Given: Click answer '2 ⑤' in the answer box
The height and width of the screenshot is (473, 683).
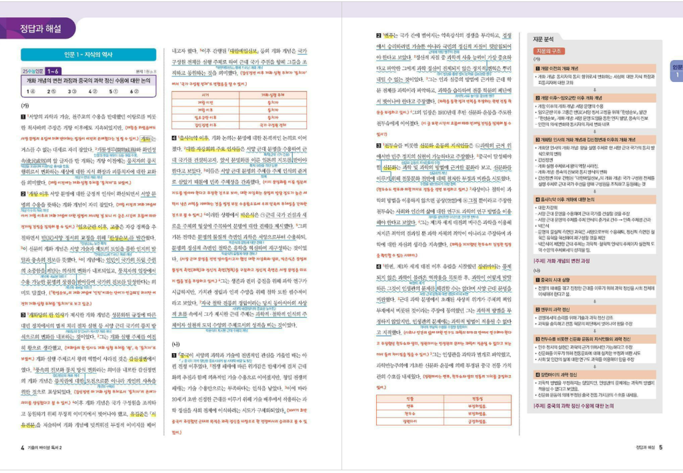Looking at the screenshot, I should [x=51, y=91].
